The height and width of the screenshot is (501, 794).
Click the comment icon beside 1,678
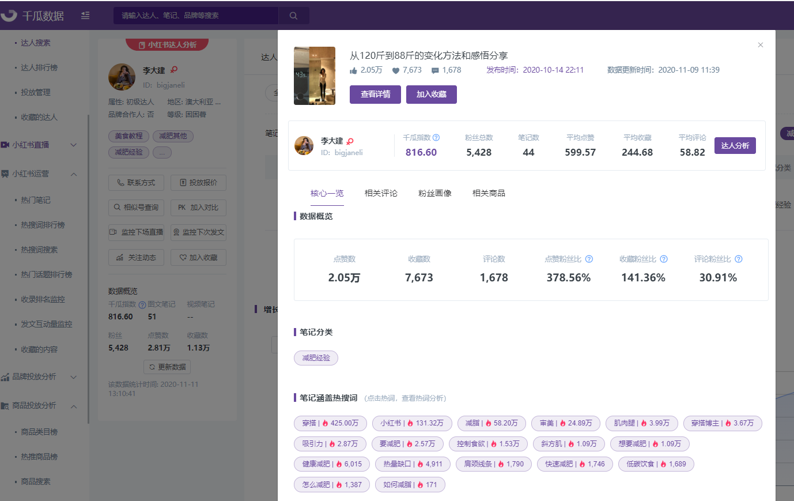click(x=435, y=70)
